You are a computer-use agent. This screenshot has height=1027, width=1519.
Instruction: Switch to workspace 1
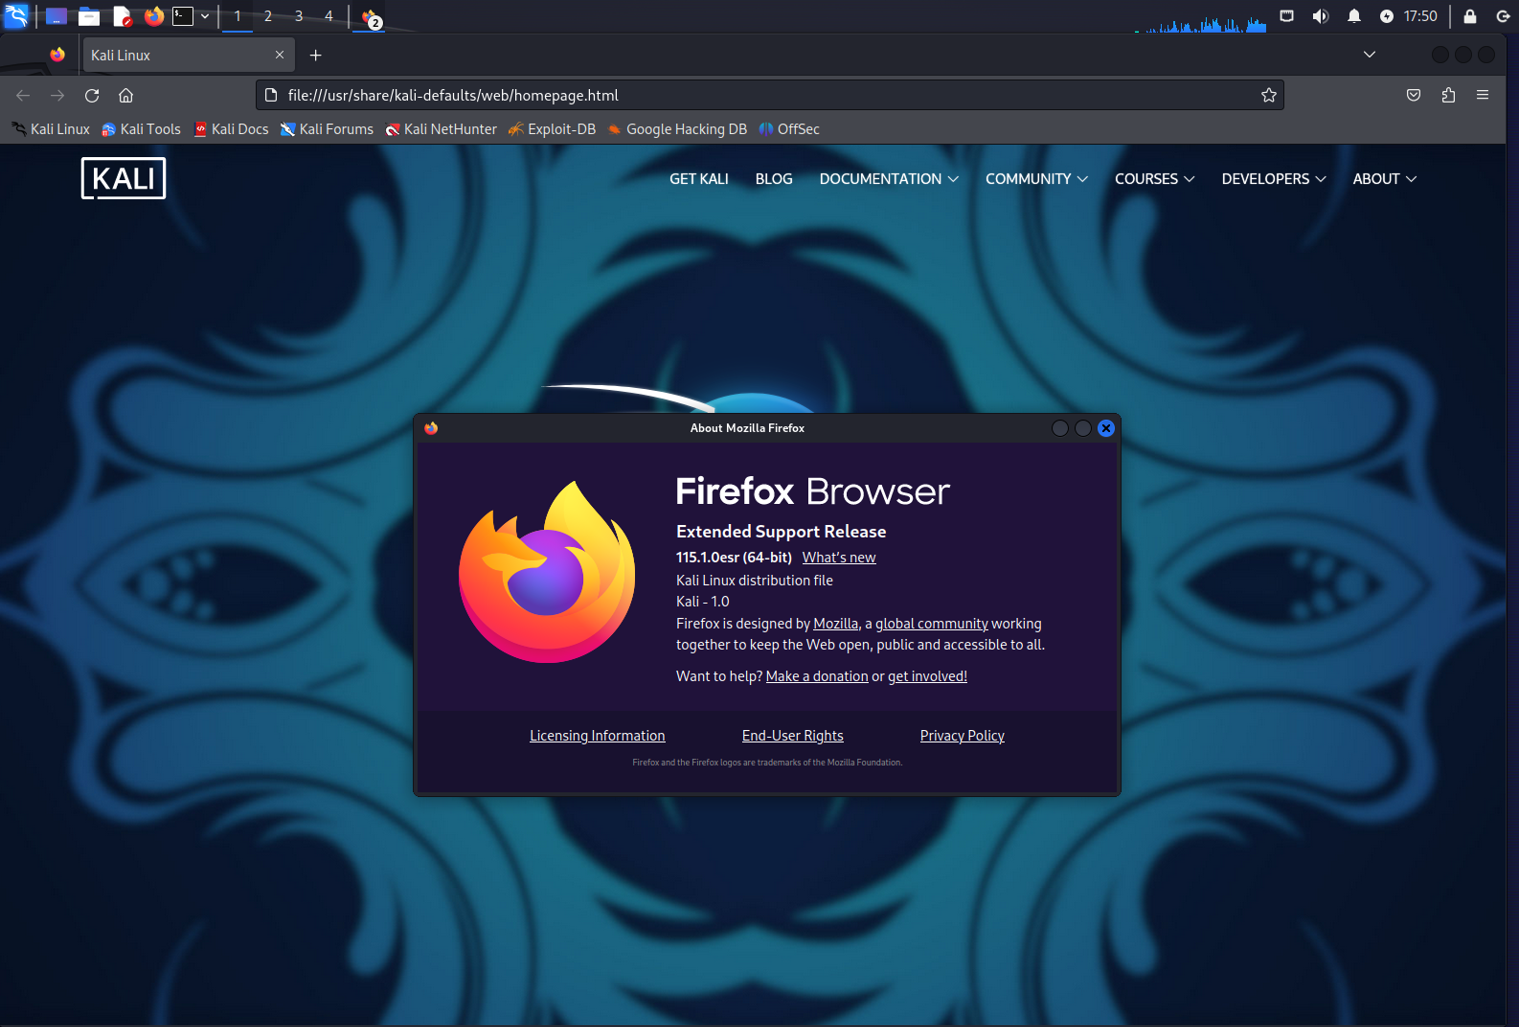tap(238, 16)
